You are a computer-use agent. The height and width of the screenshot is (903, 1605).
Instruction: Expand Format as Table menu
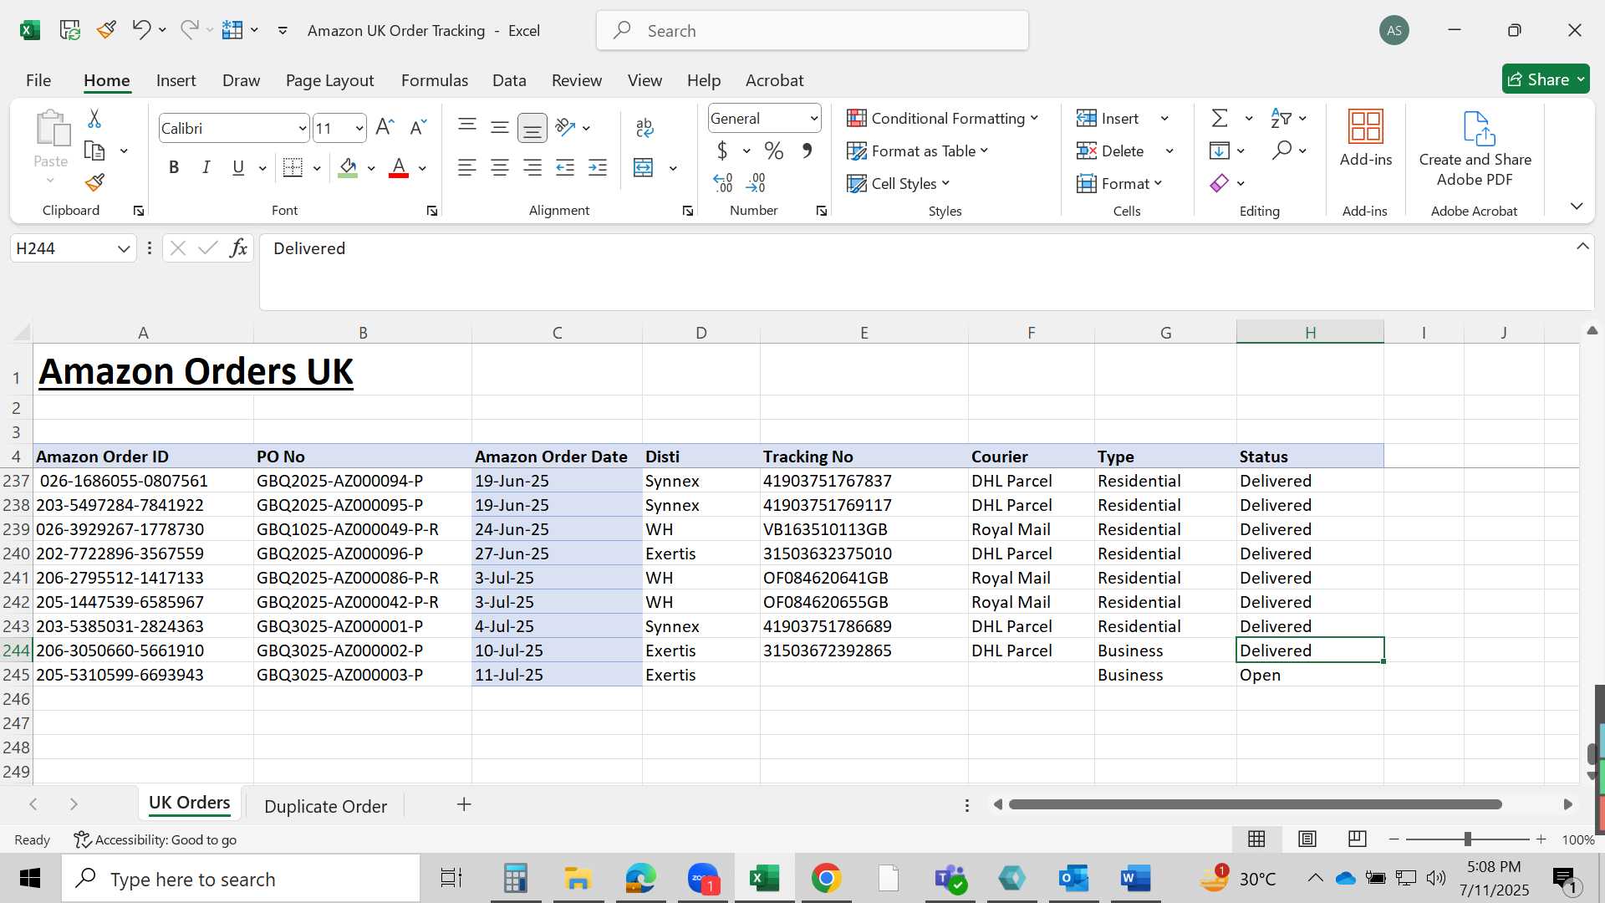pos(918,150)
